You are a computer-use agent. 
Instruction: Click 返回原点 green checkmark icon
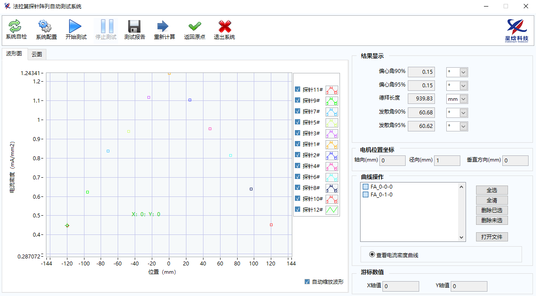click(194, 27)
